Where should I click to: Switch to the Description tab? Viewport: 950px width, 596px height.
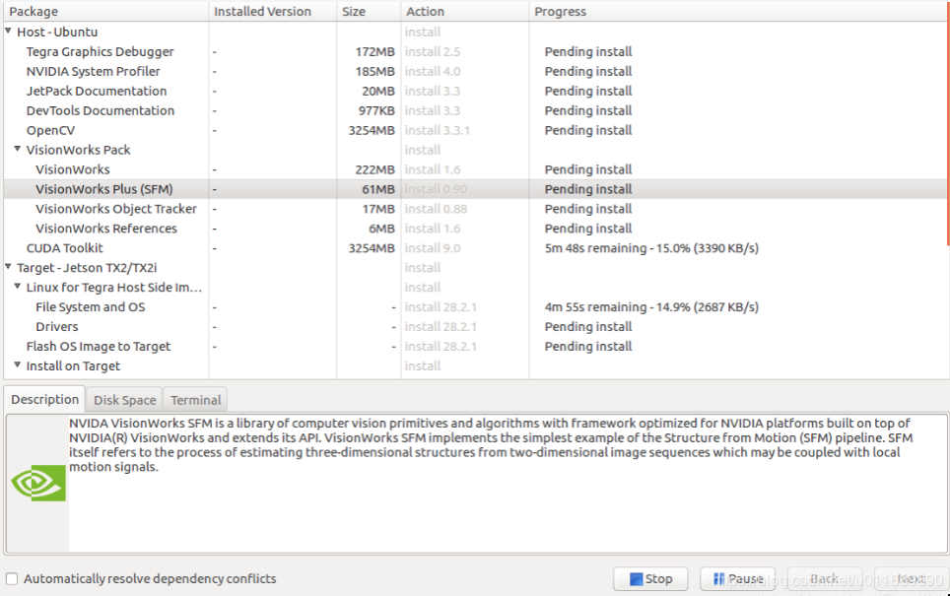[x=44, y=400]
